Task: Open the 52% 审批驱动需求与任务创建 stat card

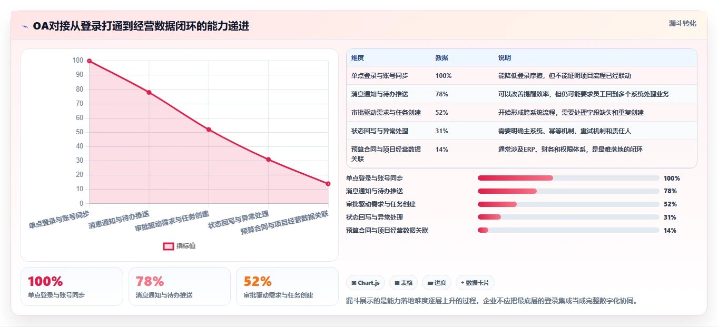Action: tap(287, 286)
